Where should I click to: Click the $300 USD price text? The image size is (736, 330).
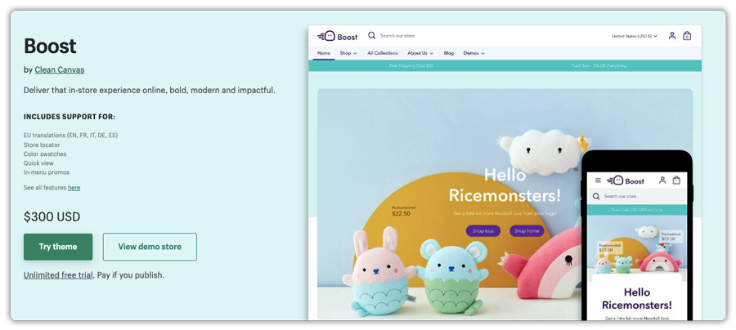pos(52,217)
